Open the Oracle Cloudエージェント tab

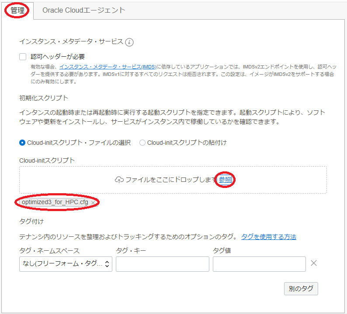pos(84,10)
